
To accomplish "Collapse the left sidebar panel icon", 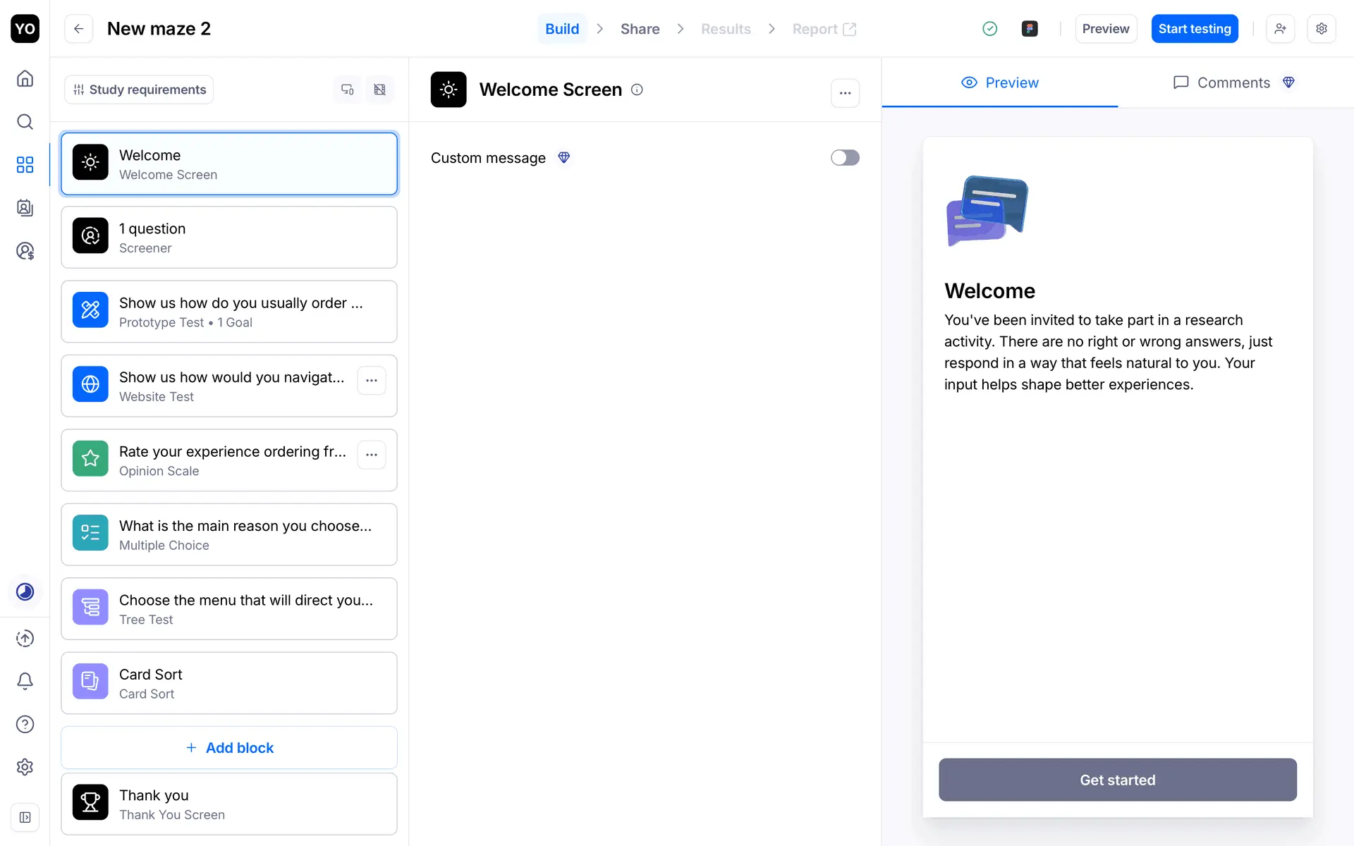I will pos(25,817).
